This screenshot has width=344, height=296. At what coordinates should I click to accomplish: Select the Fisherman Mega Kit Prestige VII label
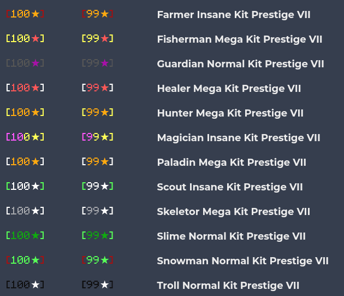pyautogui.click(x=239, y=39)
